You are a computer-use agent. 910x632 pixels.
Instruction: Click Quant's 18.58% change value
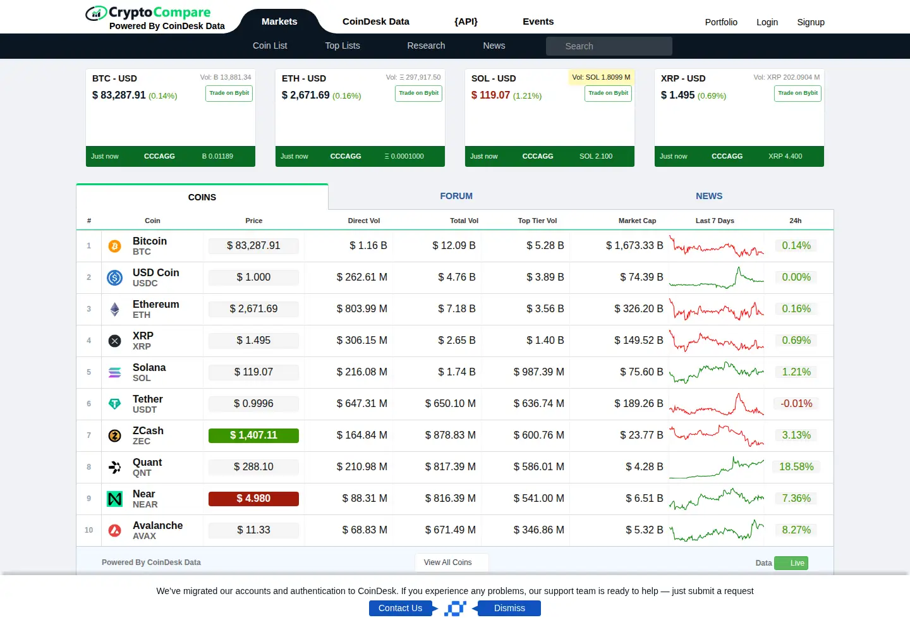[796, 467]
